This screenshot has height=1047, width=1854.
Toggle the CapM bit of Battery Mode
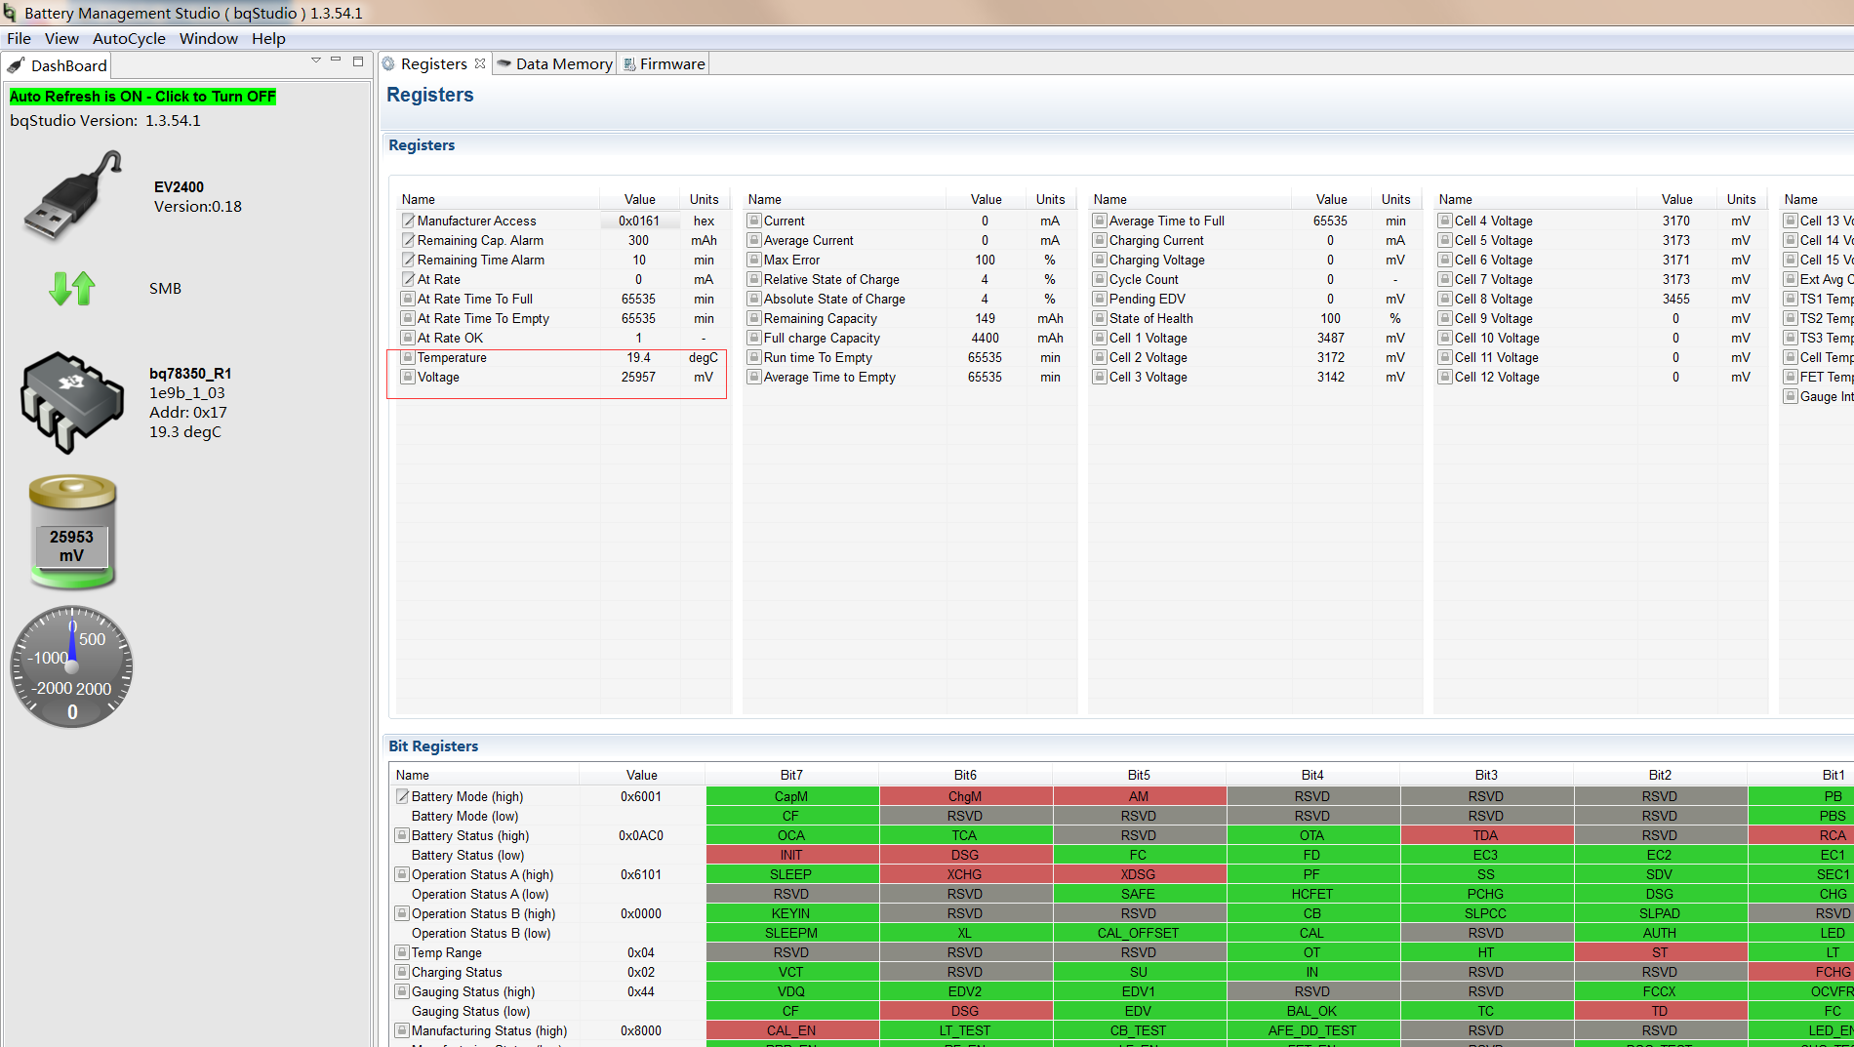coord(791,796)
